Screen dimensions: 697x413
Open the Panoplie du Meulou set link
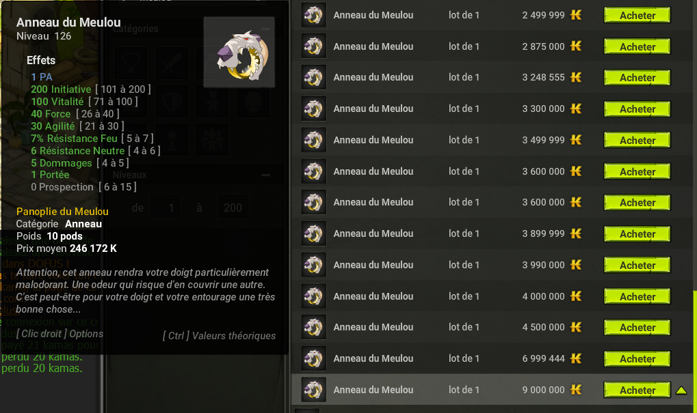coord(62,212)
